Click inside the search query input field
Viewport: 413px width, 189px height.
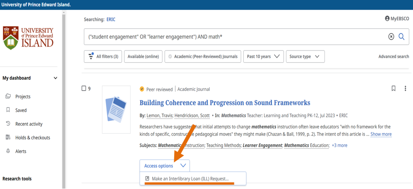pyautogui.click(x=234, y=37)
